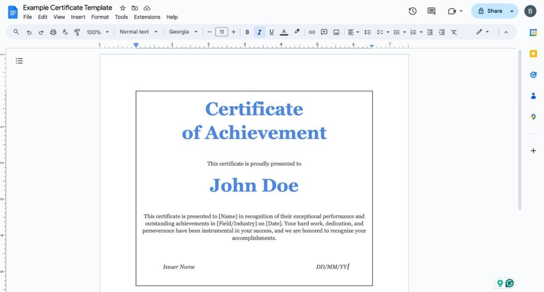This screenshot has height=292, width=544.
Task: Open the 100% zoom level dropdown
Action: pos(97,32)
